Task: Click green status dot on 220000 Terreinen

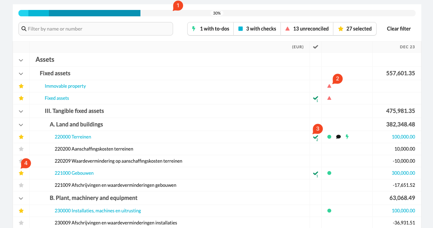Action: (x=329, y=137)
